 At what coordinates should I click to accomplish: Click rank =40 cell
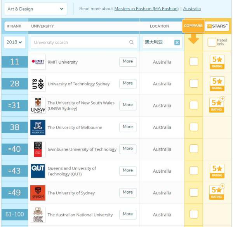(x=15, y=149)
